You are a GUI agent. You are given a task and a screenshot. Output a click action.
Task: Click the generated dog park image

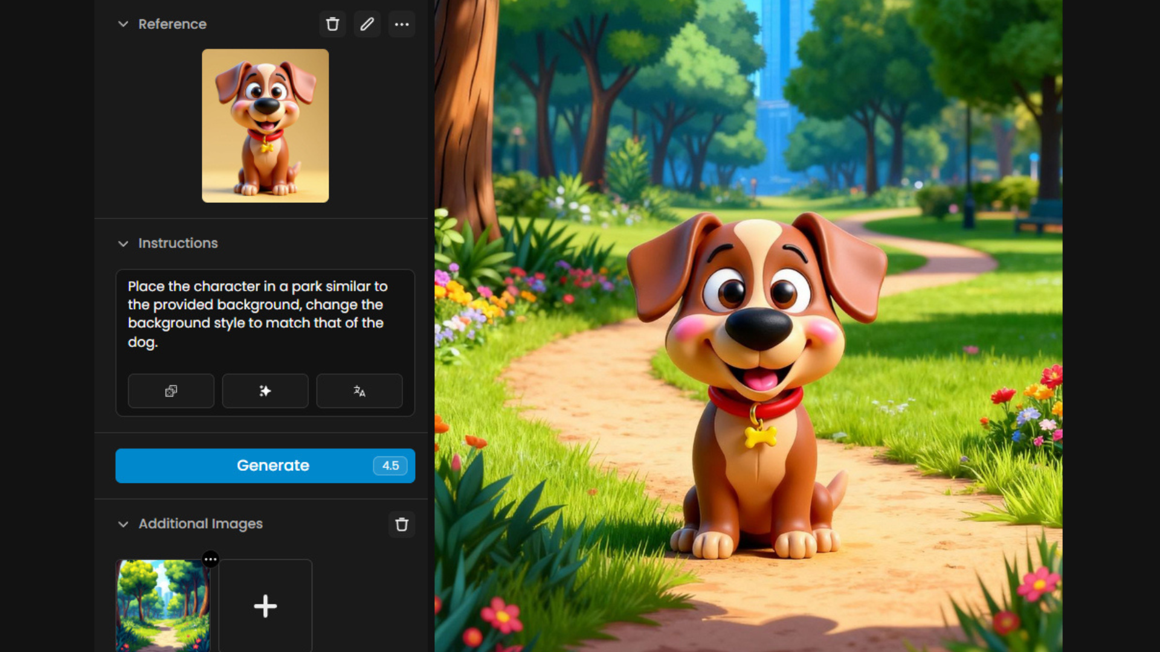[x=748, y=326]
